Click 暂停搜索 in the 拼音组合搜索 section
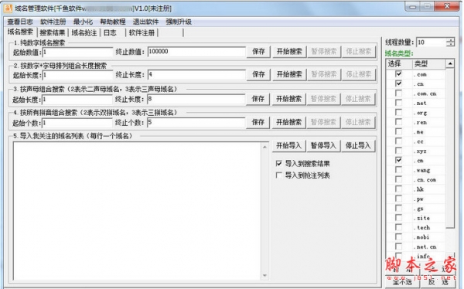Screen dimensions: 464x289 tap(323, 122)
